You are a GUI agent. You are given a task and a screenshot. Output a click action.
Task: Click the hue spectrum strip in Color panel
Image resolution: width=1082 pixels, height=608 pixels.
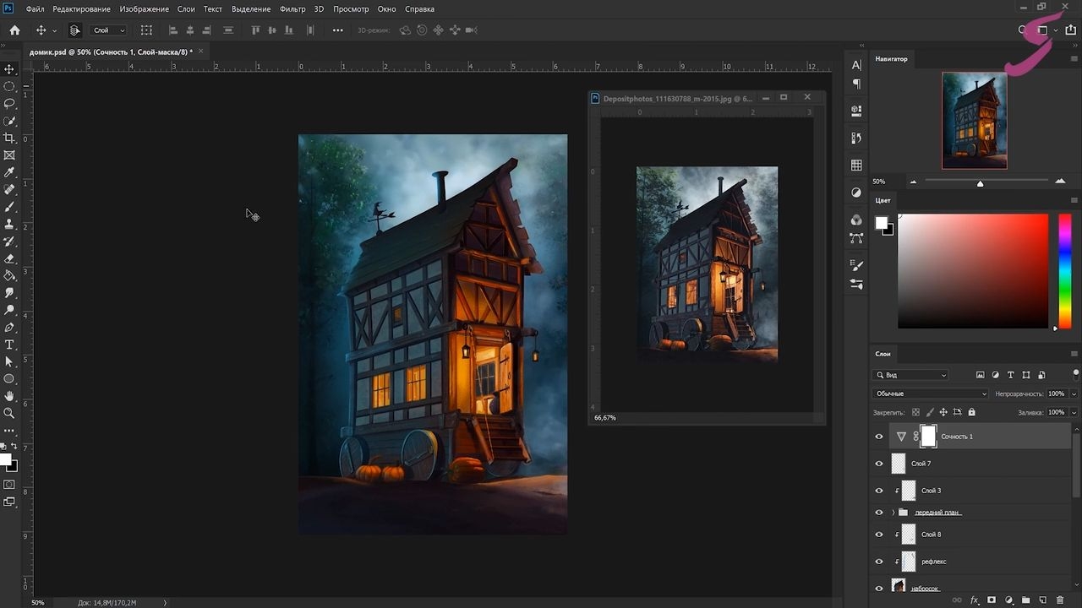click(x=1065, y=271)
